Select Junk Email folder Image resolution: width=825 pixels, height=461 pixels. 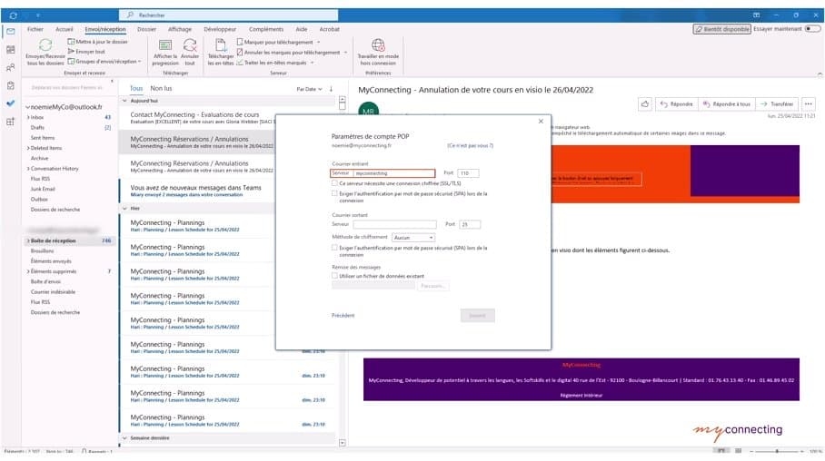point(43,190)
